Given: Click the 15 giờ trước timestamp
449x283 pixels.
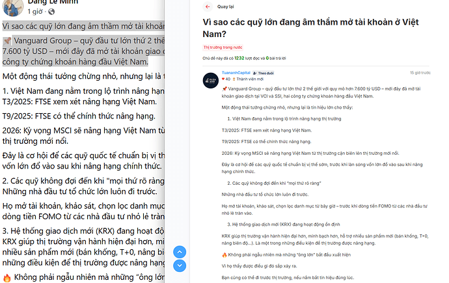Looking at the screenshot, I should click(x=420, y=73).
